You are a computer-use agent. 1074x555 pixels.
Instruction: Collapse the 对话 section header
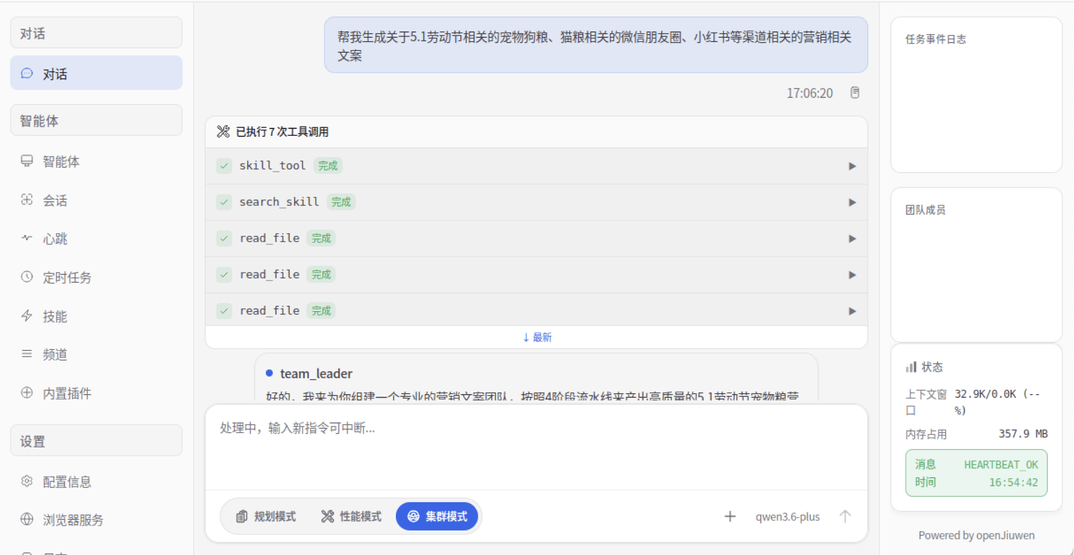tap(96, 33)
